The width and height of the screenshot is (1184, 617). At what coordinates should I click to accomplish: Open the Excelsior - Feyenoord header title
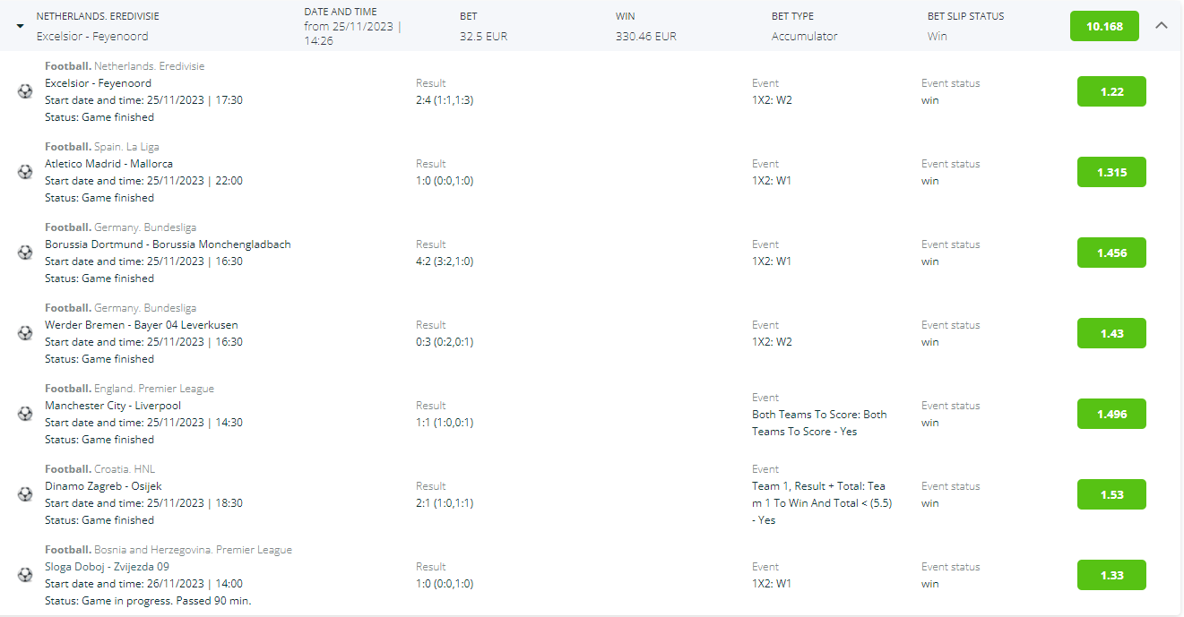click(x=92, y=37)
